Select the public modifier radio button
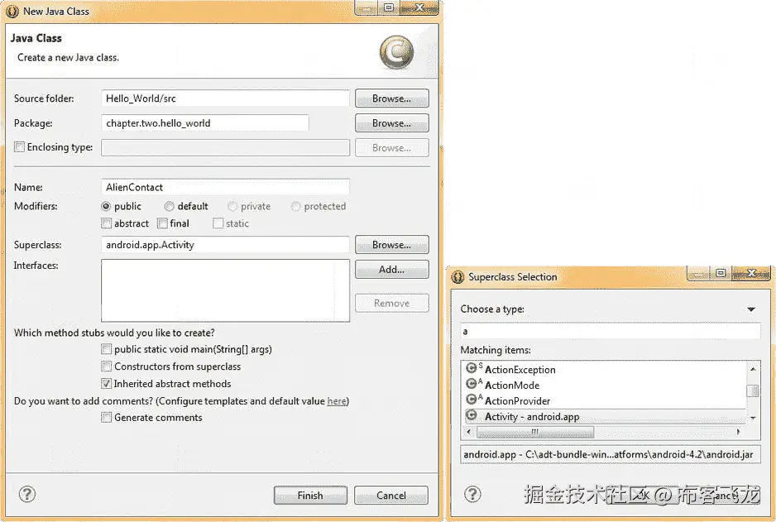Viewport: 776px width, 522px height. click(106, 206)
